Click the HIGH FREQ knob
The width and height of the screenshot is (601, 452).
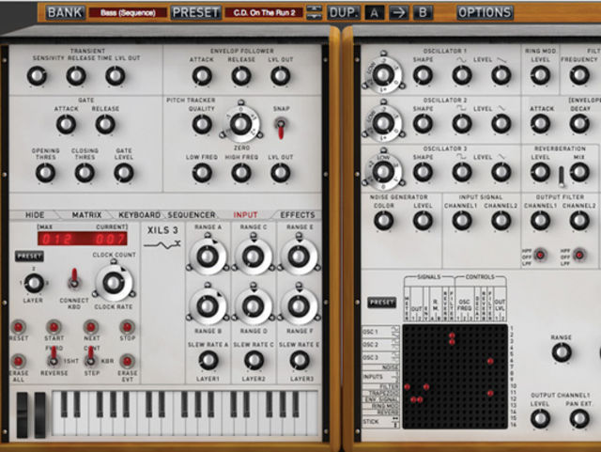(x=241, y=173)
